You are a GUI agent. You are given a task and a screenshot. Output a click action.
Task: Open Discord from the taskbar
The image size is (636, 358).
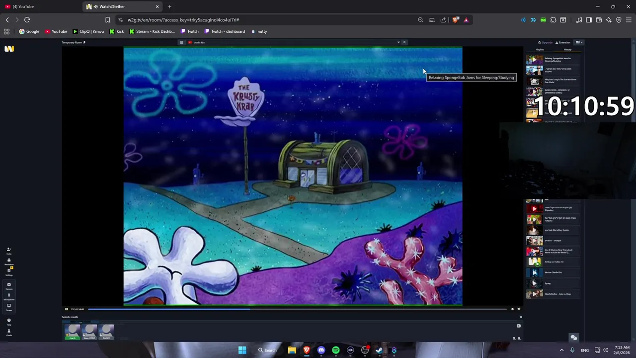(321, 350)
